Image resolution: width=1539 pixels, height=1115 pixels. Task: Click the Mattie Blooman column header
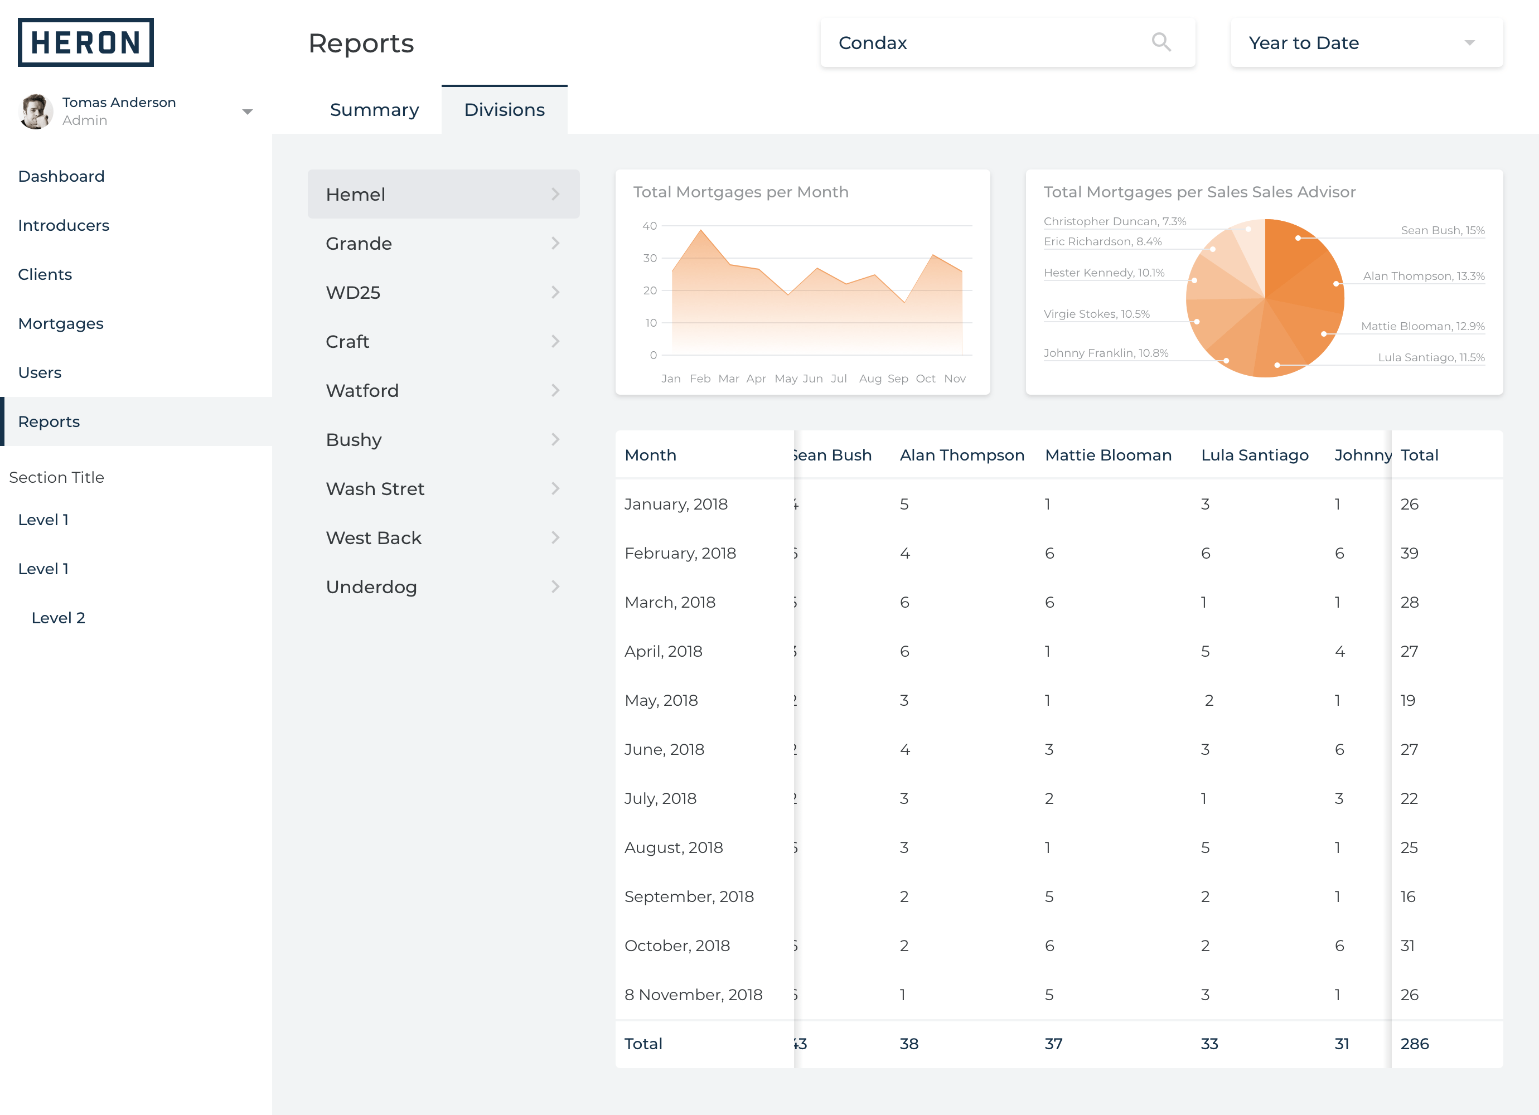point(1108,455)
